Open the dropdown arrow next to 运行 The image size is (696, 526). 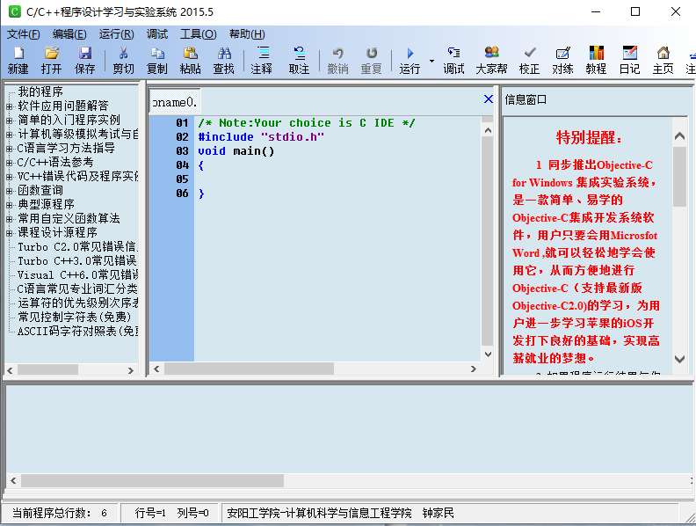click(431, 61)
